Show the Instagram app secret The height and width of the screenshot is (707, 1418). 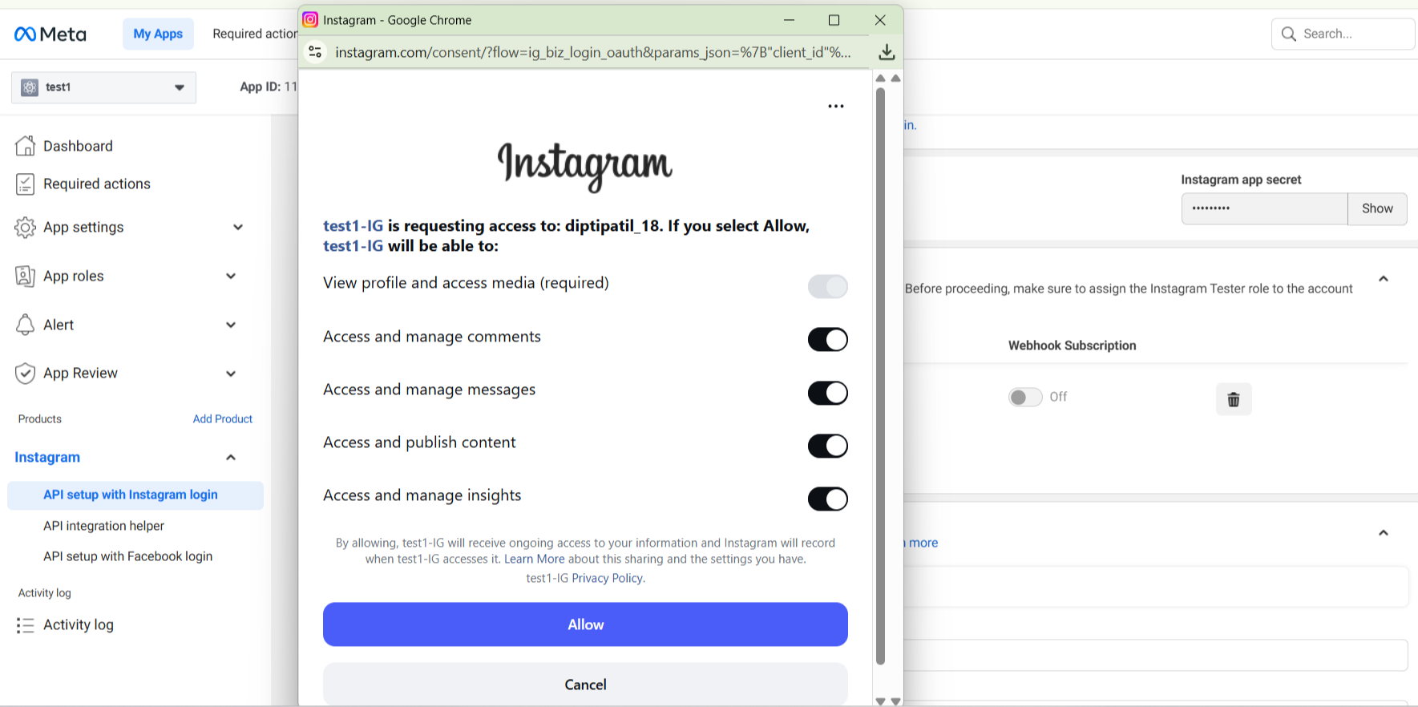(x=1377, y=208)
